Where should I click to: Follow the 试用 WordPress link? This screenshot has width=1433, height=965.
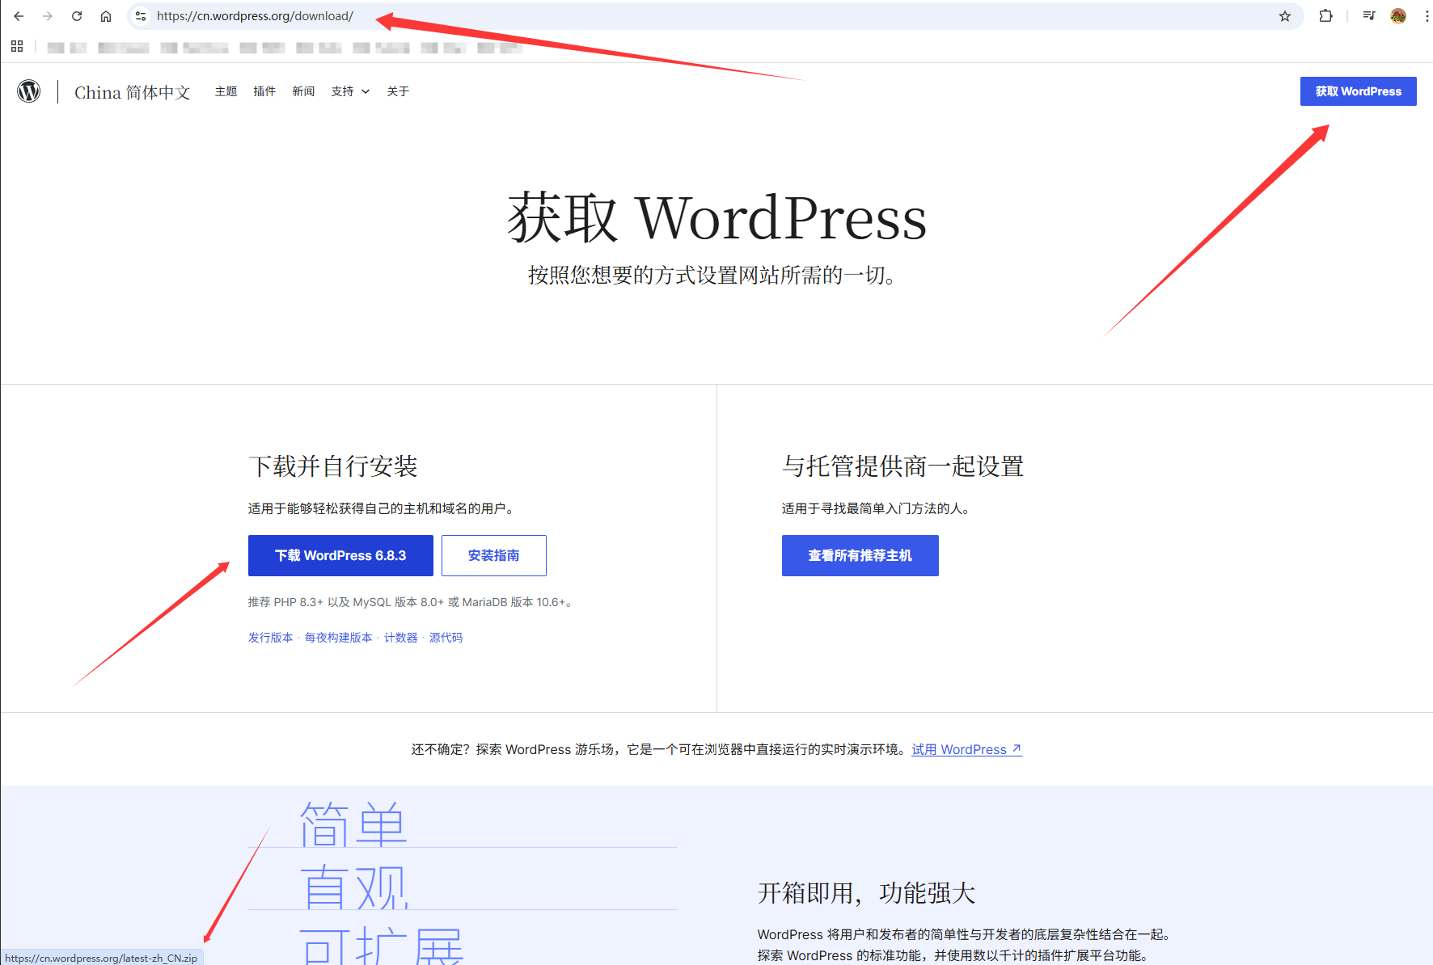966,749
